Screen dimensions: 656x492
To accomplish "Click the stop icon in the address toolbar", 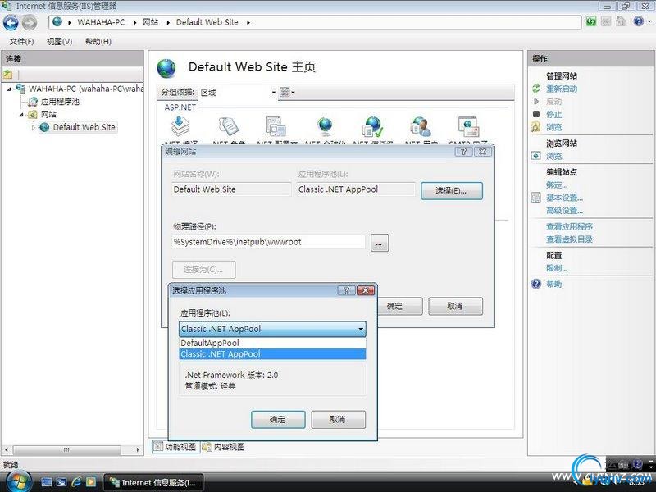I will pyautogui.click(x=606, y=21).
